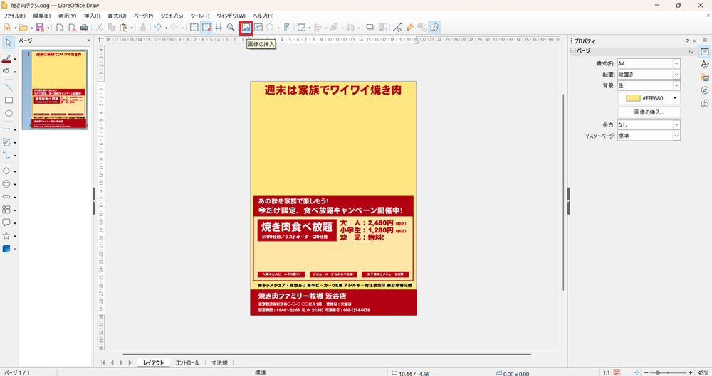Click the Copy icon in the toolbar

pos(111,28)
